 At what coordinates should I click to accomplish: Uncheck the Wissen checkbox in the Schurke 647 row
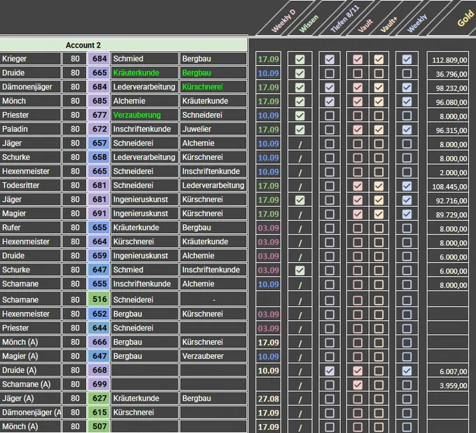click(300, 270)
